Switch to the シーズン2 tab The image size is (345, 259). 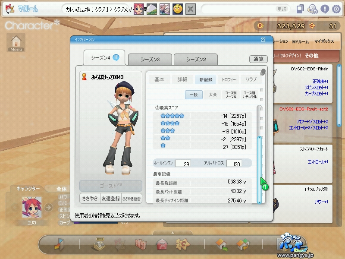196,60
